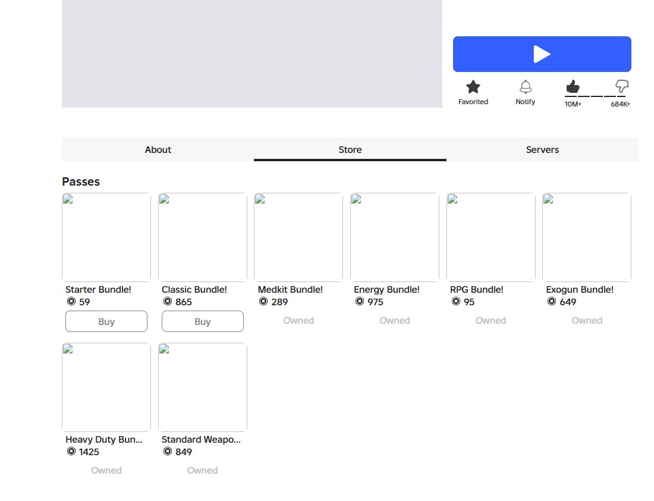The width and height of the screenshot is (654, 501).
Task: Click the 10M+ likes count
Action: [573, 104]
